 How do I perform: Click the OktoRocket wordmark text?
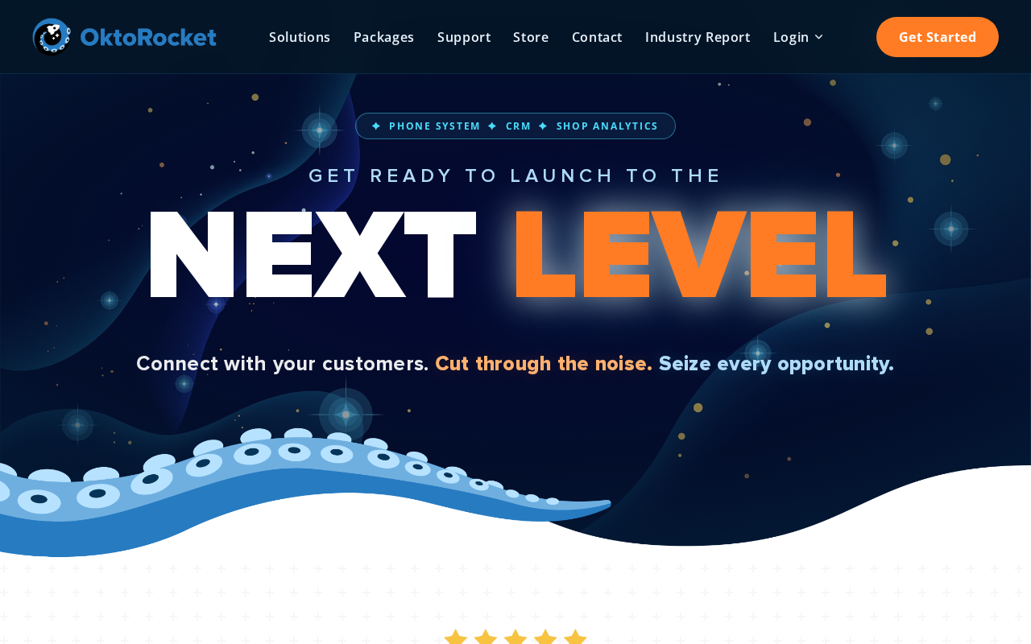(148, 38)
